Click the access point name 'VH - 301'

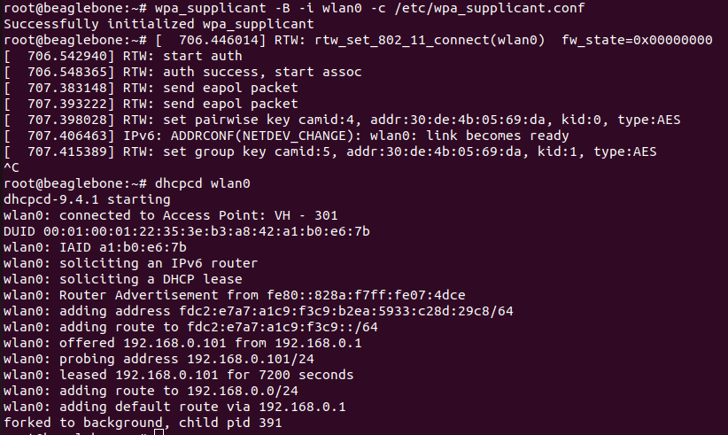coord(307,215)
